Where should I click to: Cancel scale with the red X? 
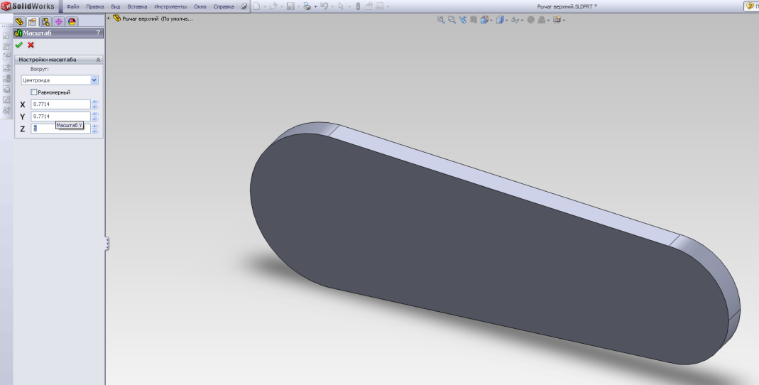pyautogui.click(x=31, y=45)
